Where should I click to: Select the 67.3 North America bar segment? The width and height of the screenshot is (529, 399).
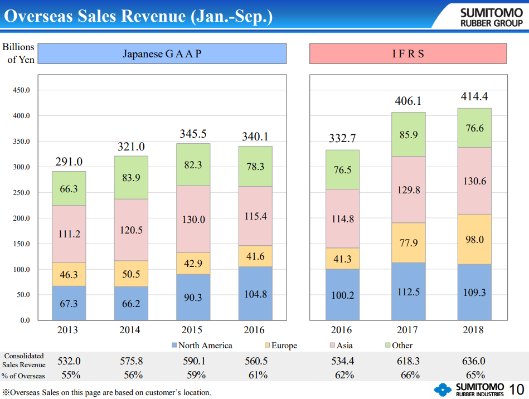pos(69,303)
